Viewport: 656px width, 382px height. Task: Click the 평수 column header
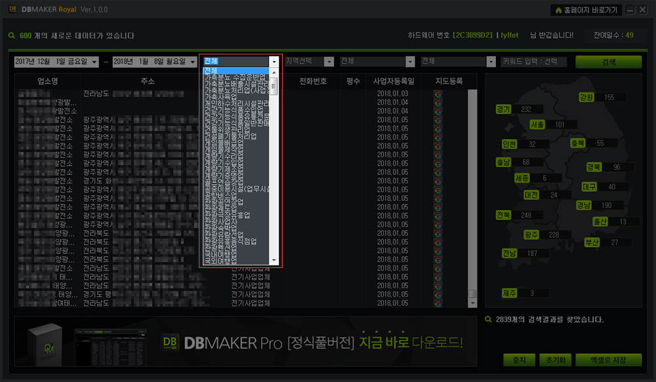[x=353, y=81]
